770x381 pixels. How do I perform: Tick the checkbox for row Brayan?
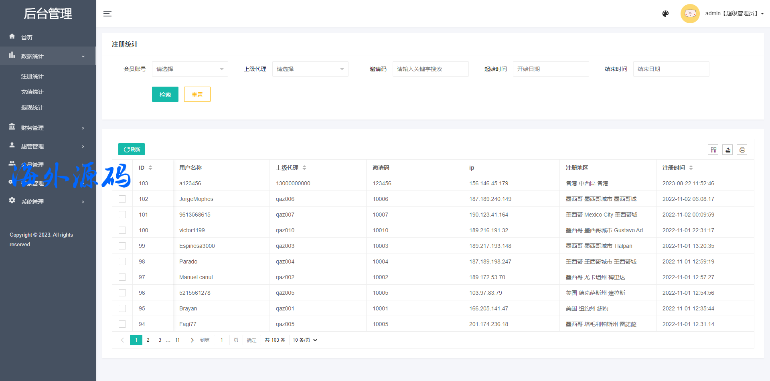pyautogui.click(x=122, y=308)
